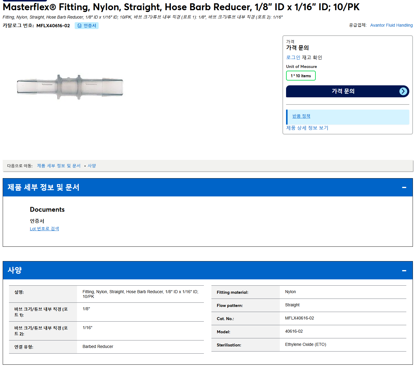Click the Model value 40616-02
The width and height of the screenshot is (415, 371).
click(x=294, y=331)
